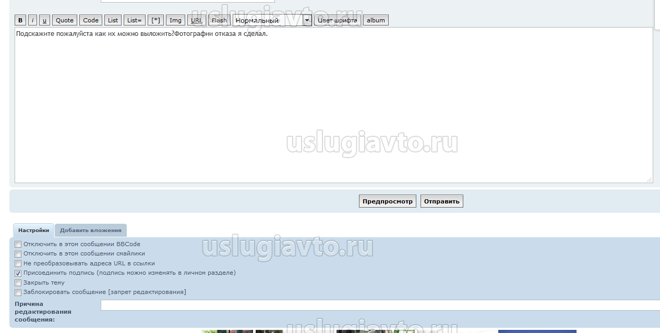Enable Отключить в этом сообщении BBCode checkbox
This screenshot has height=333, width=660.
pos(18,245)
